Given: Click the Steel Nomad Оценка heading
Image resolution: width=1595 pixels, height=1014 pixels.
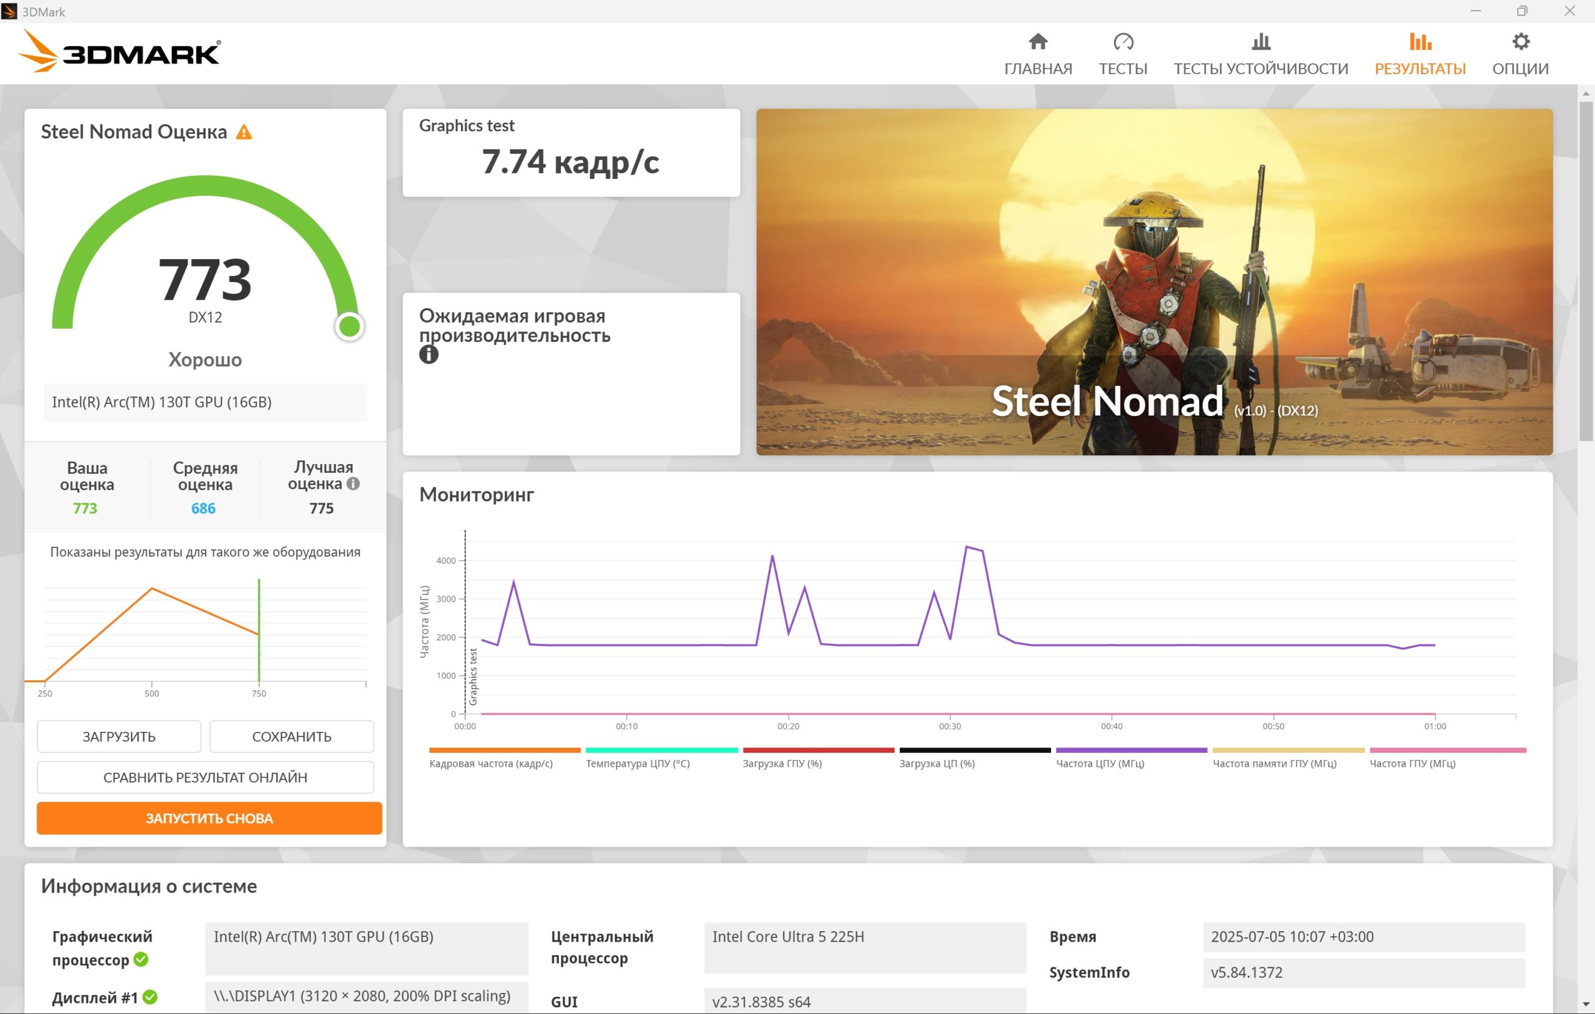Looking at the screenshot, I should [x=134, y=132].
